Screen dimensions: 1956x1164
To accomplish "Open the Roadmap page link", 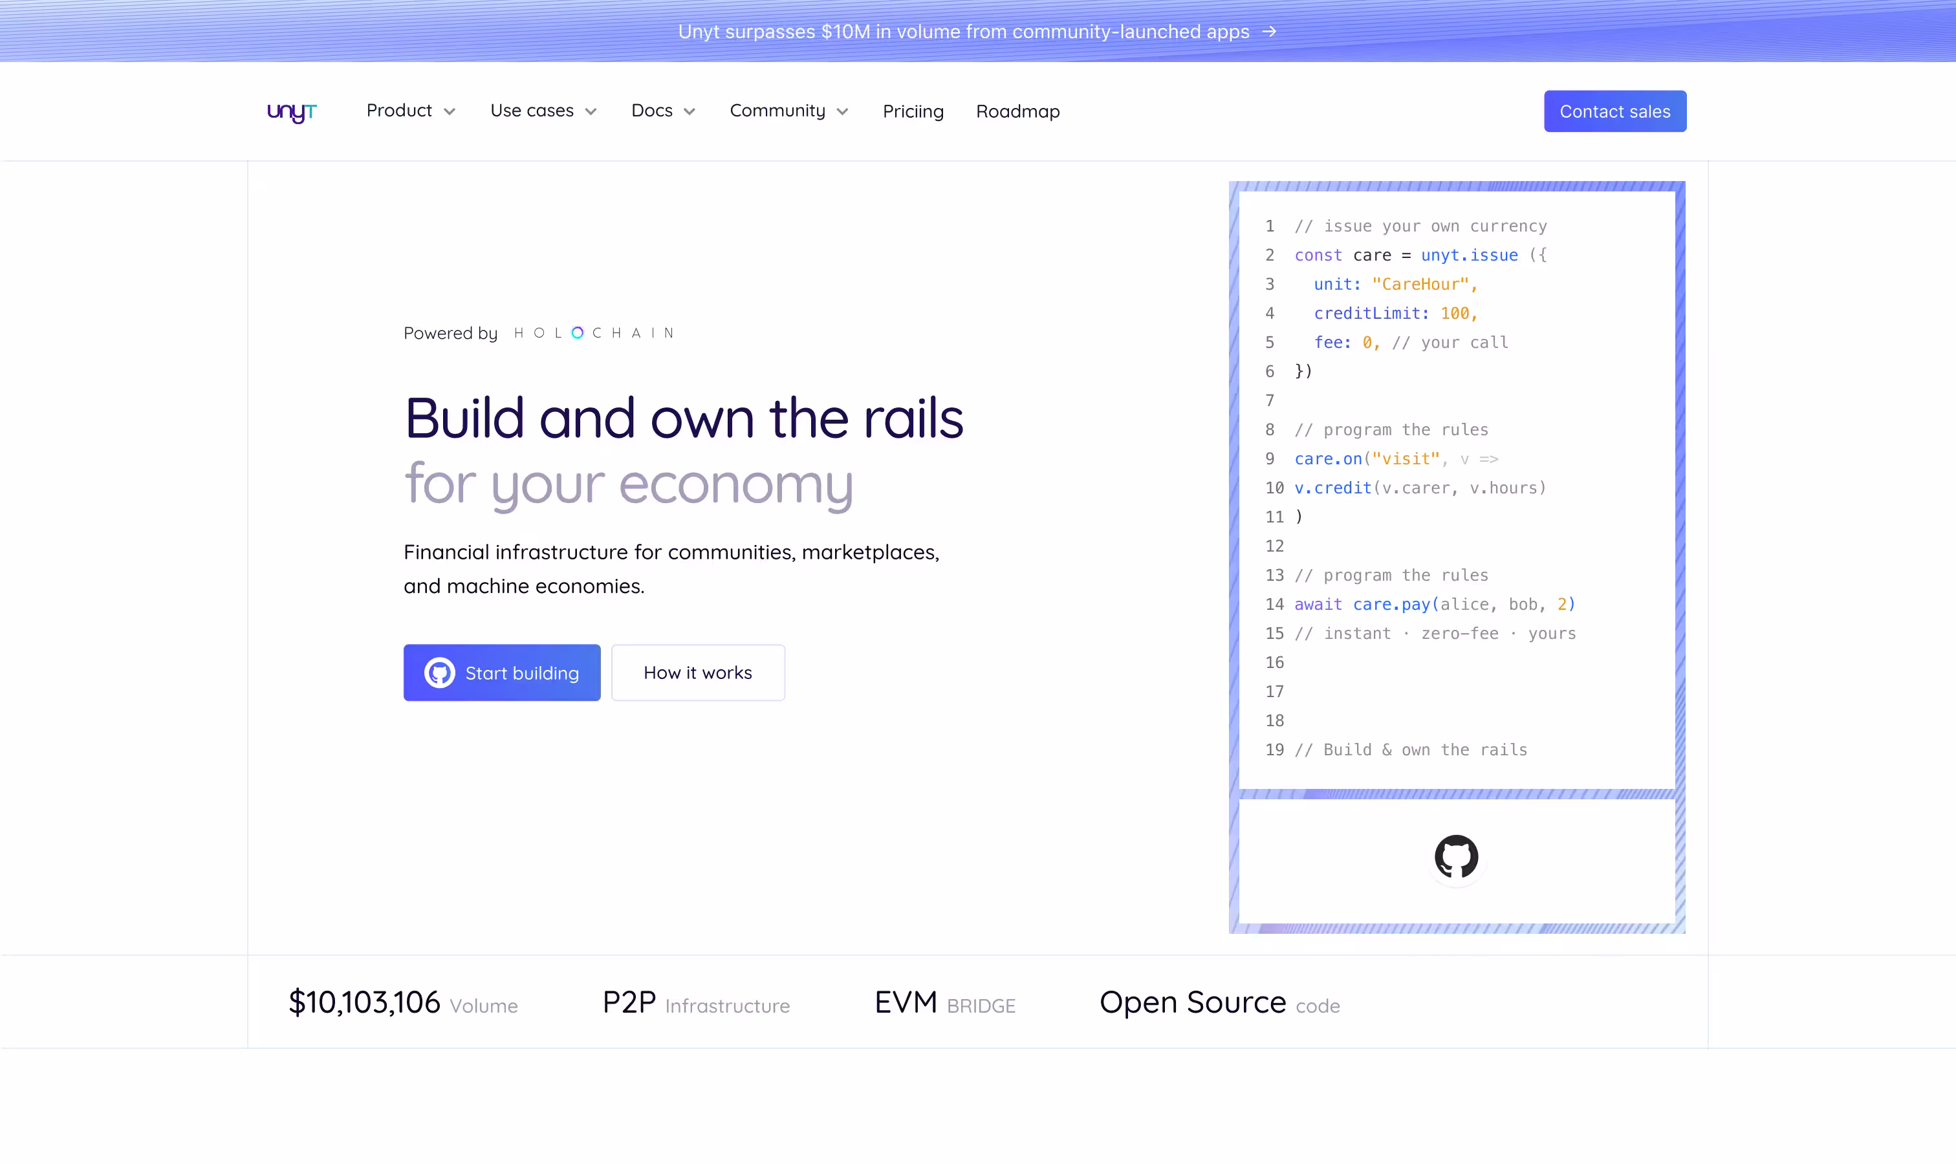I will 1017,111.
